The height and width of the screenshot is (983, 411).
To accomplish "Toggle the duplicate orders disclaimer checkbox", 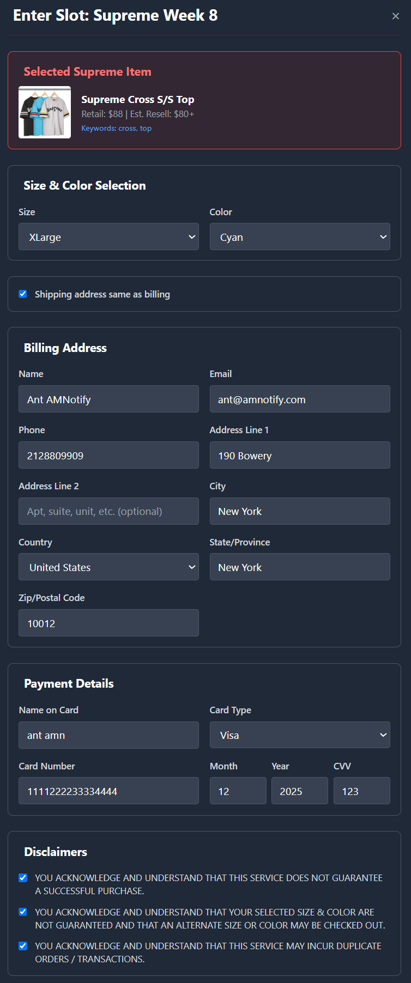I will coord(23,946).
